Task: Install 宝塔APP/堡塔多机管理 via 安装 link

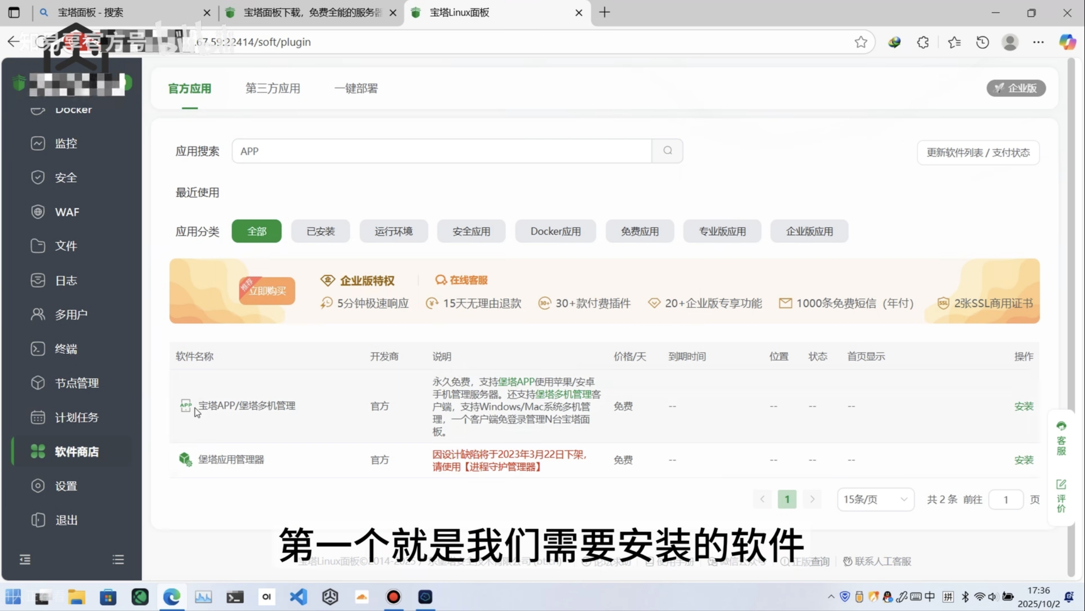Action: coord(1023,406)
